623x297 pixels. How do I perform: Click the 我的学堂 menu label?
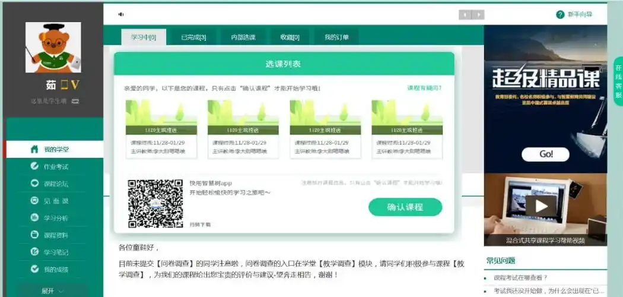pyautogui.click(x=56, y=150)
